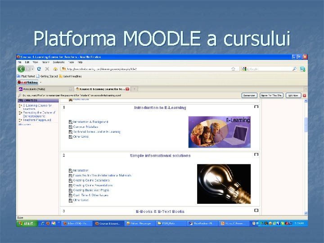Switch to the PIM_Malta folder taskbar button

click(171, 223)
